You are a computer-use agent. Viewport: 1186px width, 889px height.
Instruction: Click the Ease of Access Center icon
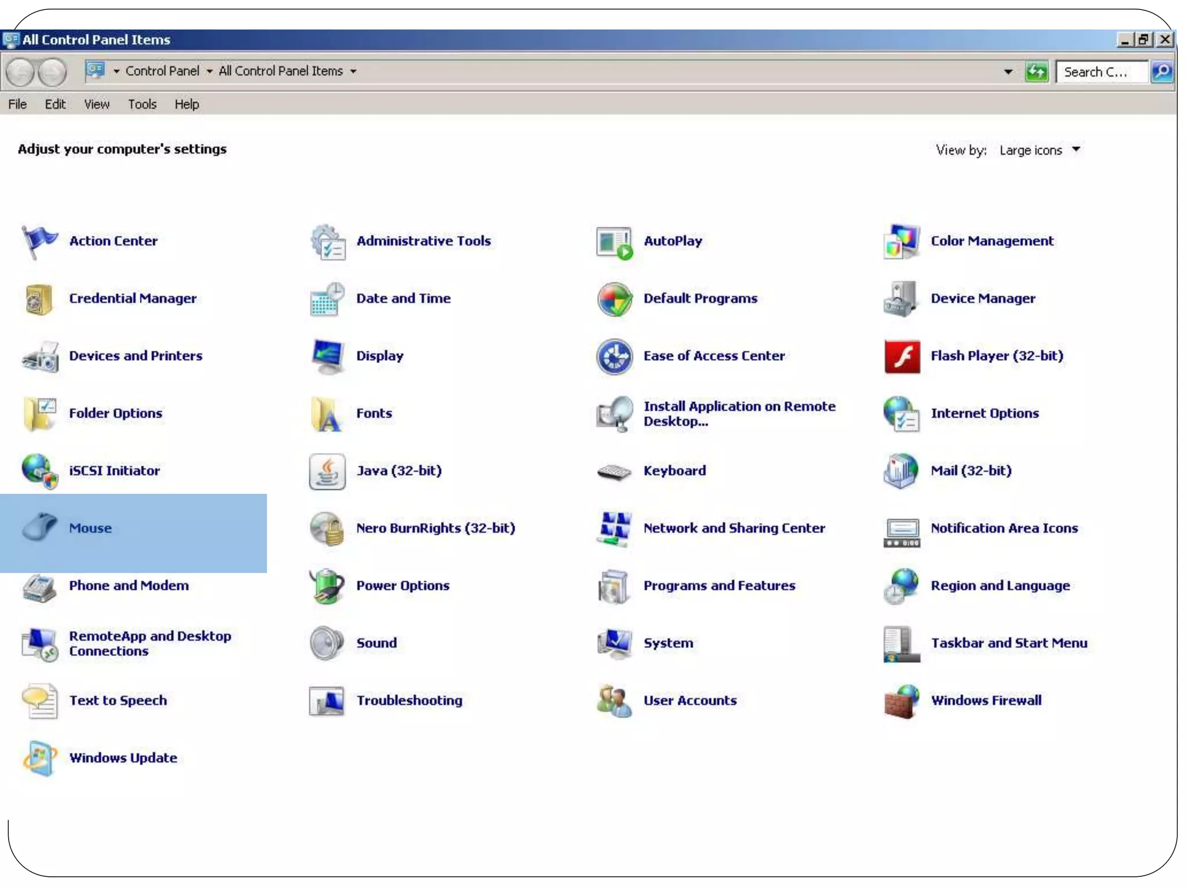614,356
